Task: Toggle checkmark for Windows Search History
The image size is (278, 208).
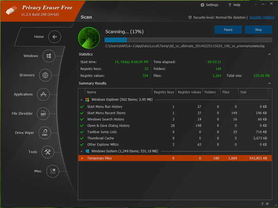Action: (x=82, y=120)
